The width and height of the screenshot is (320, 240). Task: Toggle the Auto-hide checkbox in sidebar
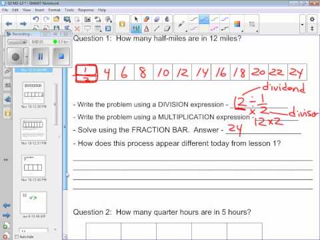(17, 237)
